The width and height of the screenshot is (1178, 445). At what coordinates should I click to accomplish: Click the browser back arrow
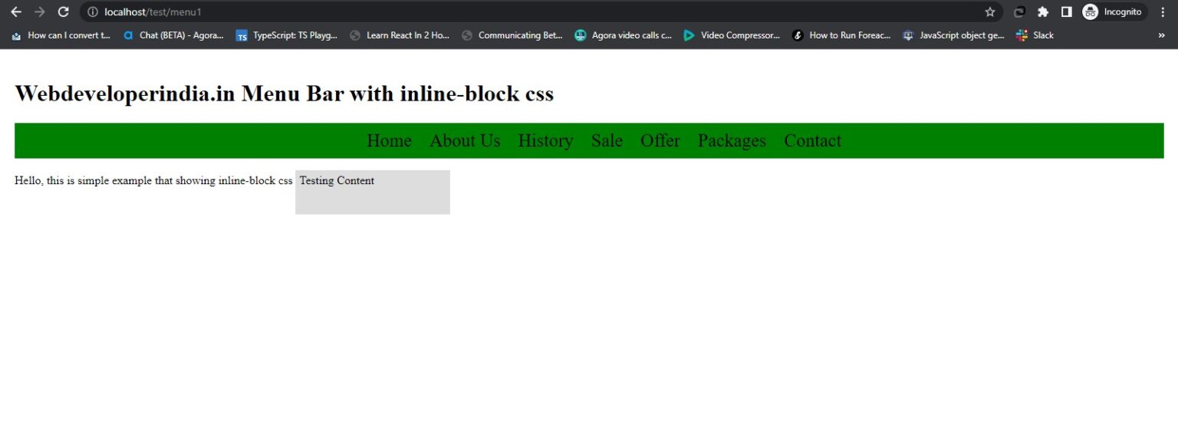16,12
